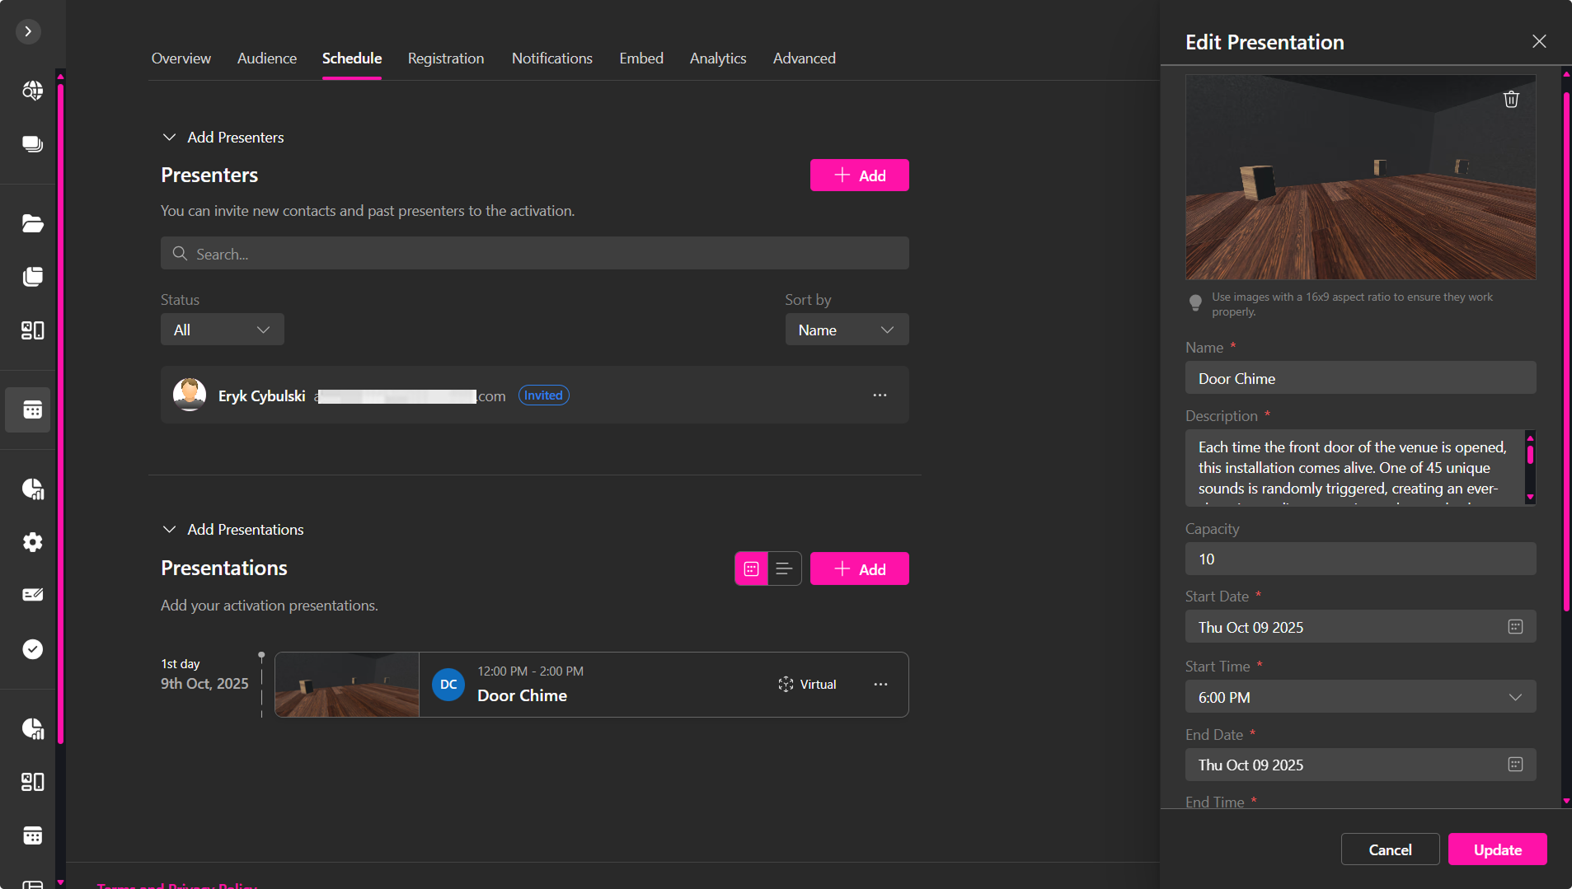Open the Sort by Name dropdown

point(846,330)
